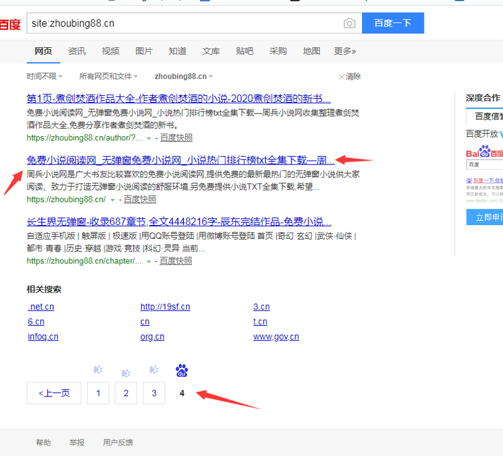
Task: Click the 立即申请 button in sidebar
Action: pos(485,217)
